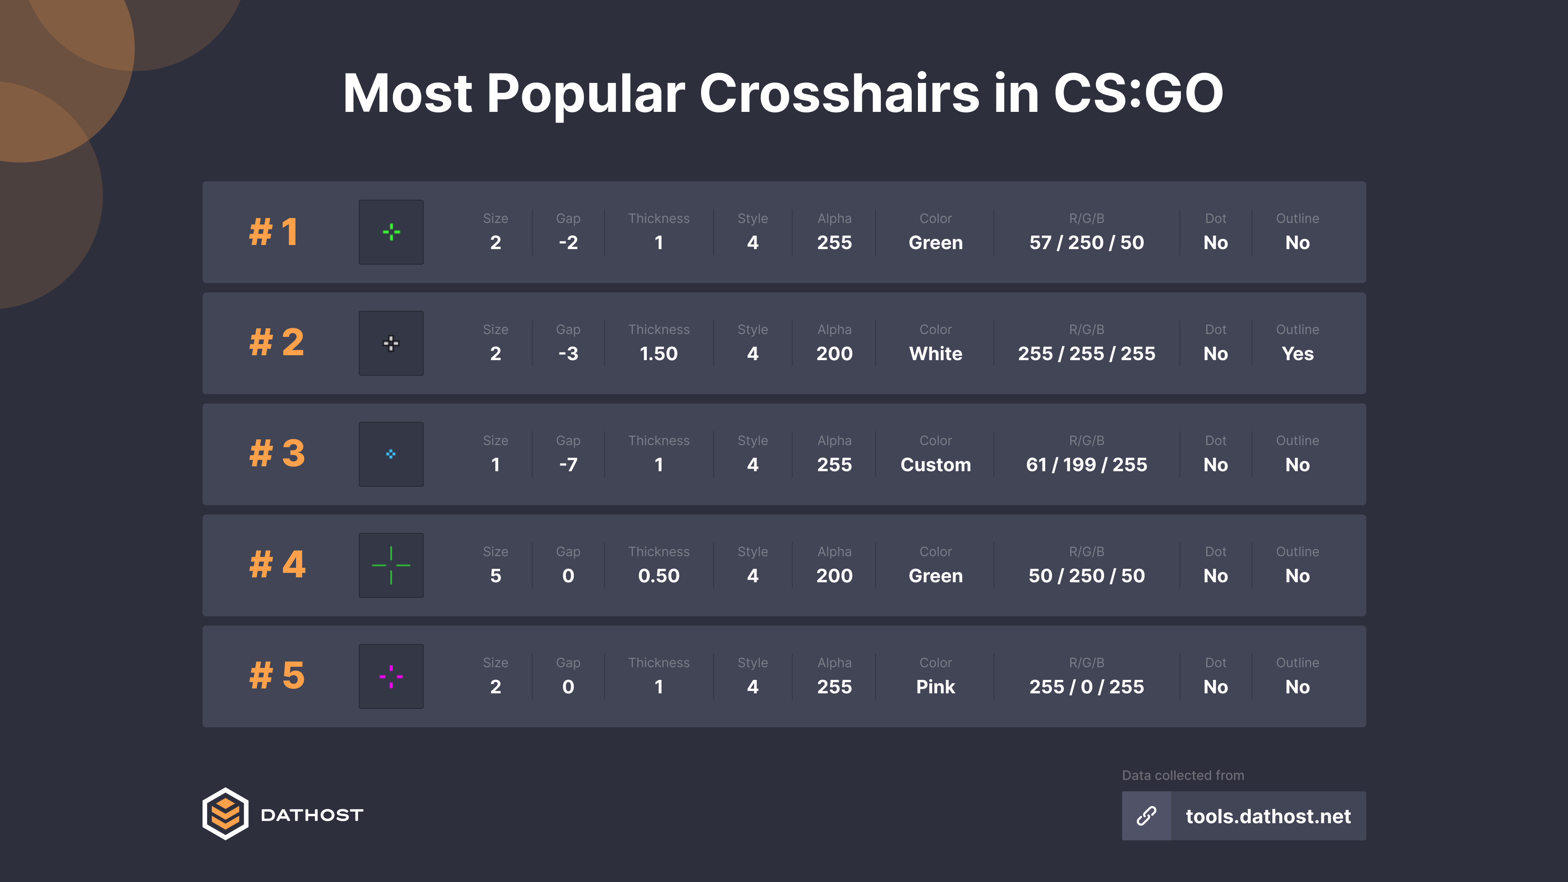This screenshot has height=882, width=1568.
Task: Open the tools.dathost.net link
Action: (1268, 816)
